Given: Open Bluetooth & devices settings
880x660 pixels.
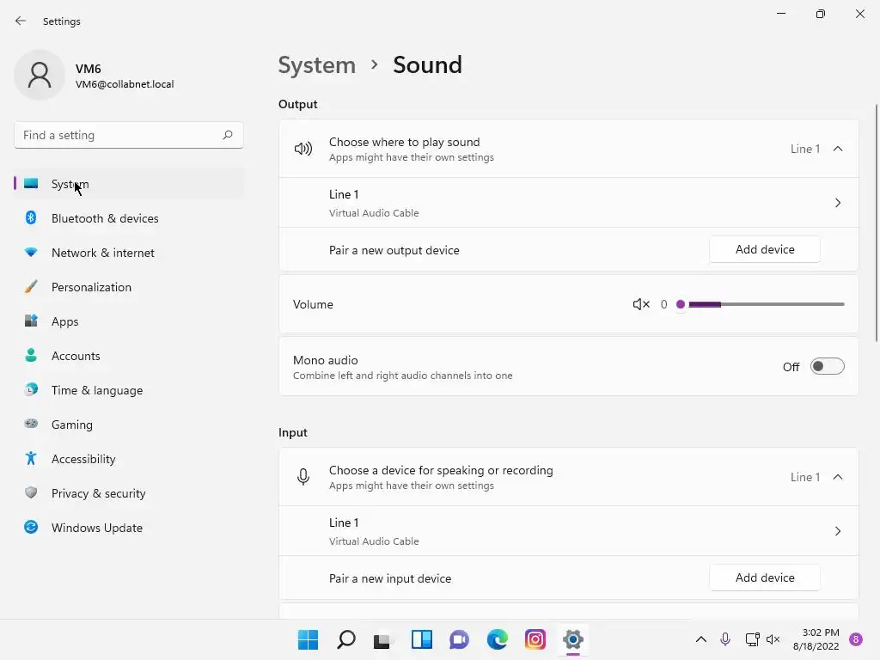Looking at the screenshot, I should [105, 218].
